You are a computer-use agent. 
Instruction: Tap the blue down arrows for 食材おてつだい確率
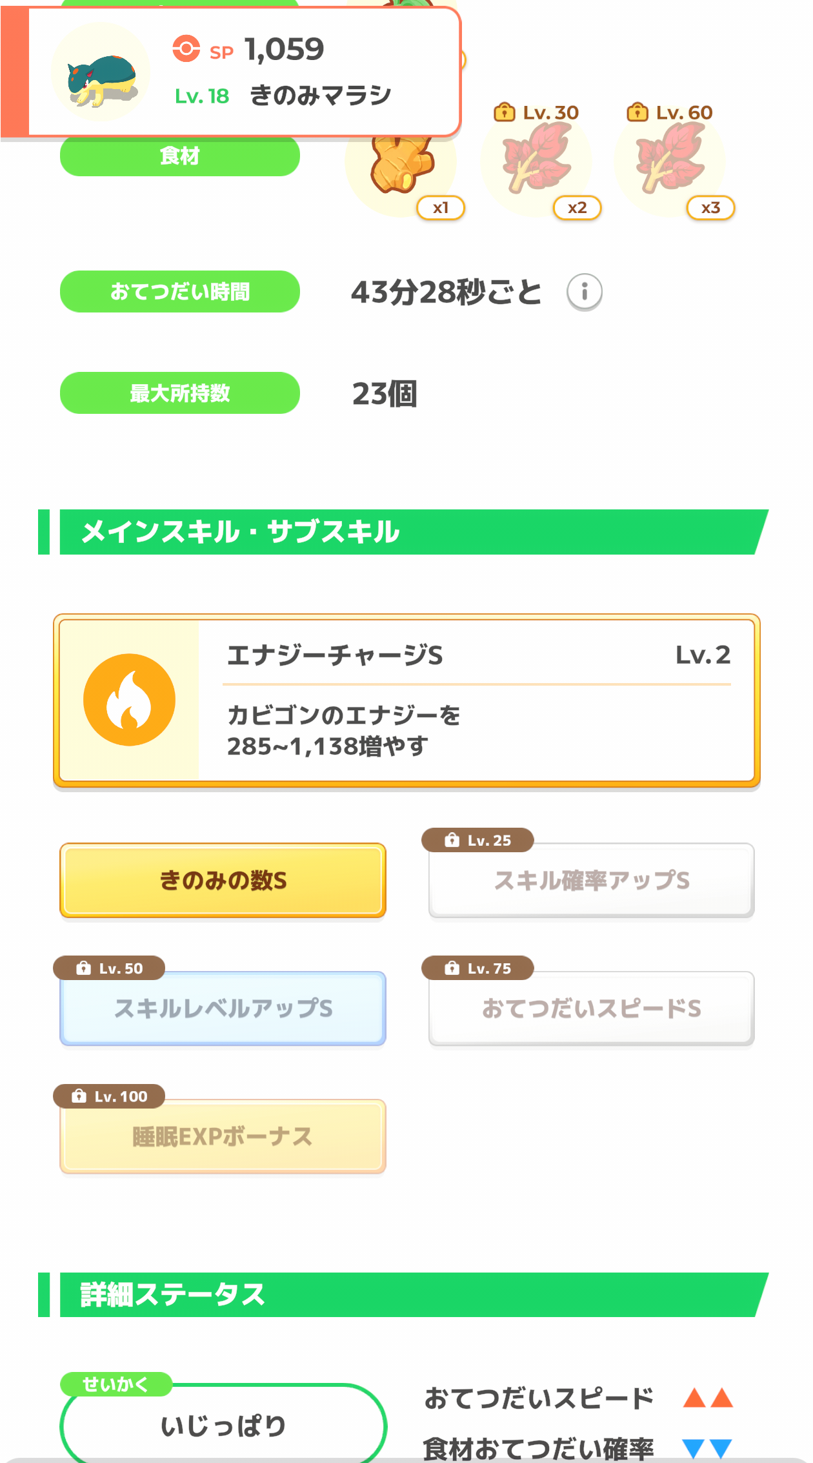[708, 1448]
